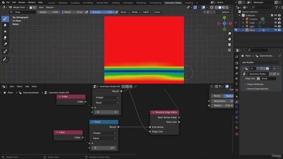Open the Cursor dropdown
The height and width of the screenshot is (159, 283).
tap(158, 12)
